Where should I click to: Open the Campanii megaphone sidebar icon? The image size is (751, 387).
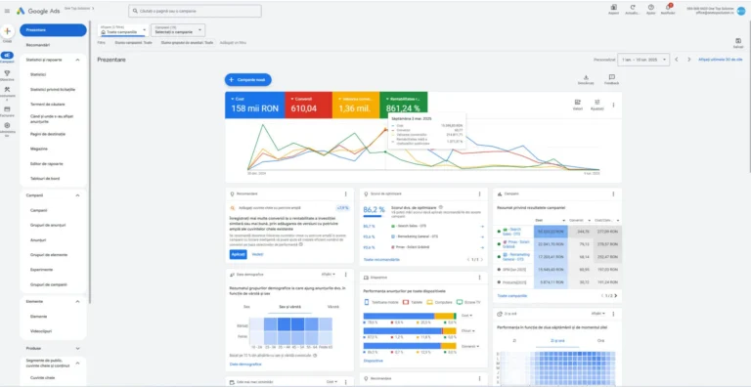pyautogui.click(x=7, y=56)
